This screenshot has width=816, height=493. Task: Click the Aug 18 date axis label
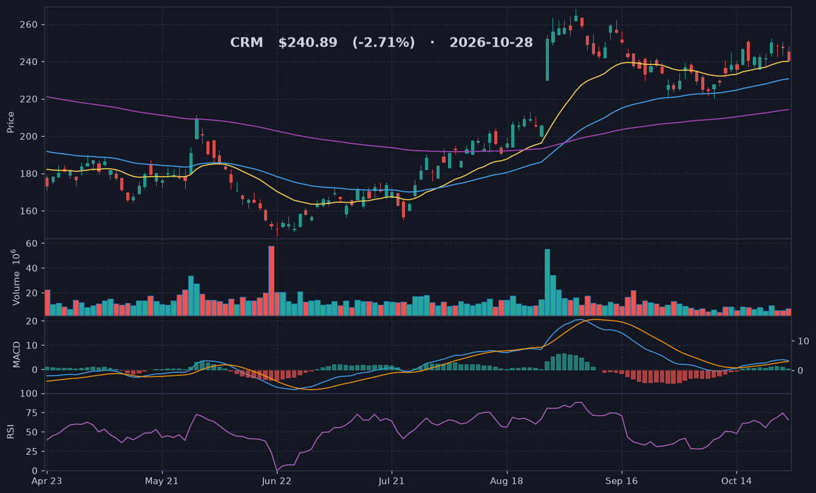(x=506, y=481)
